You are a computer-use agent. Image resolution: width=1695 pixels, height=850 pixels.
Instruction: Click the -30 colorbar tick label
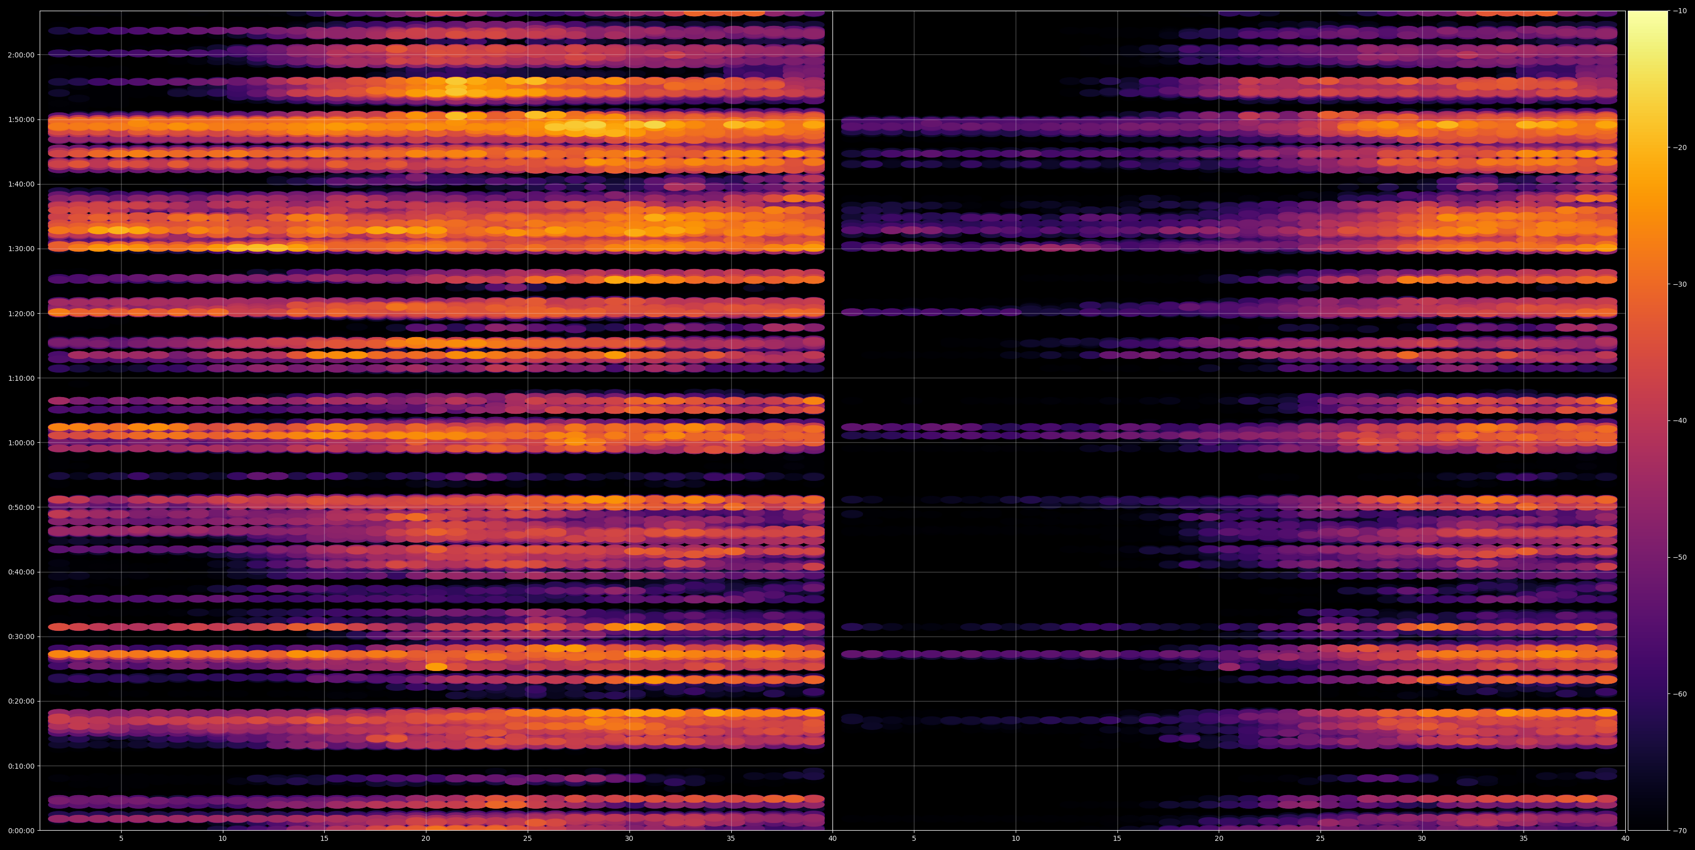(1679, 284)
